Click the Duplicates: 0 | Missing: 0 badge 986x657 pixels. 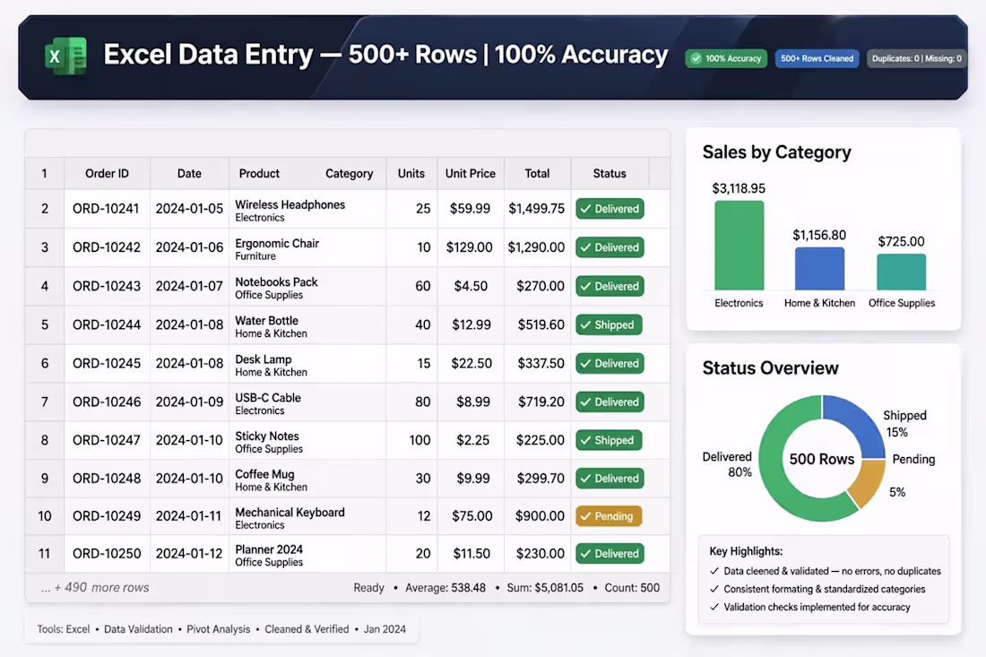[916, 58]
